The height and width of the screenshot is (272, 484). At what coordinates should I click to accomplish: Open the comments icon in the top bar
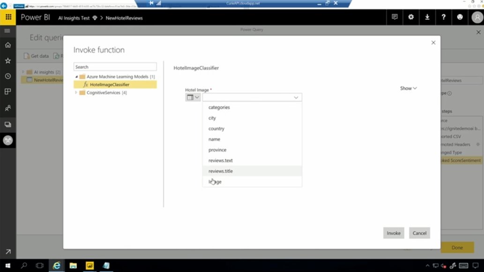(x=395, y=17)
